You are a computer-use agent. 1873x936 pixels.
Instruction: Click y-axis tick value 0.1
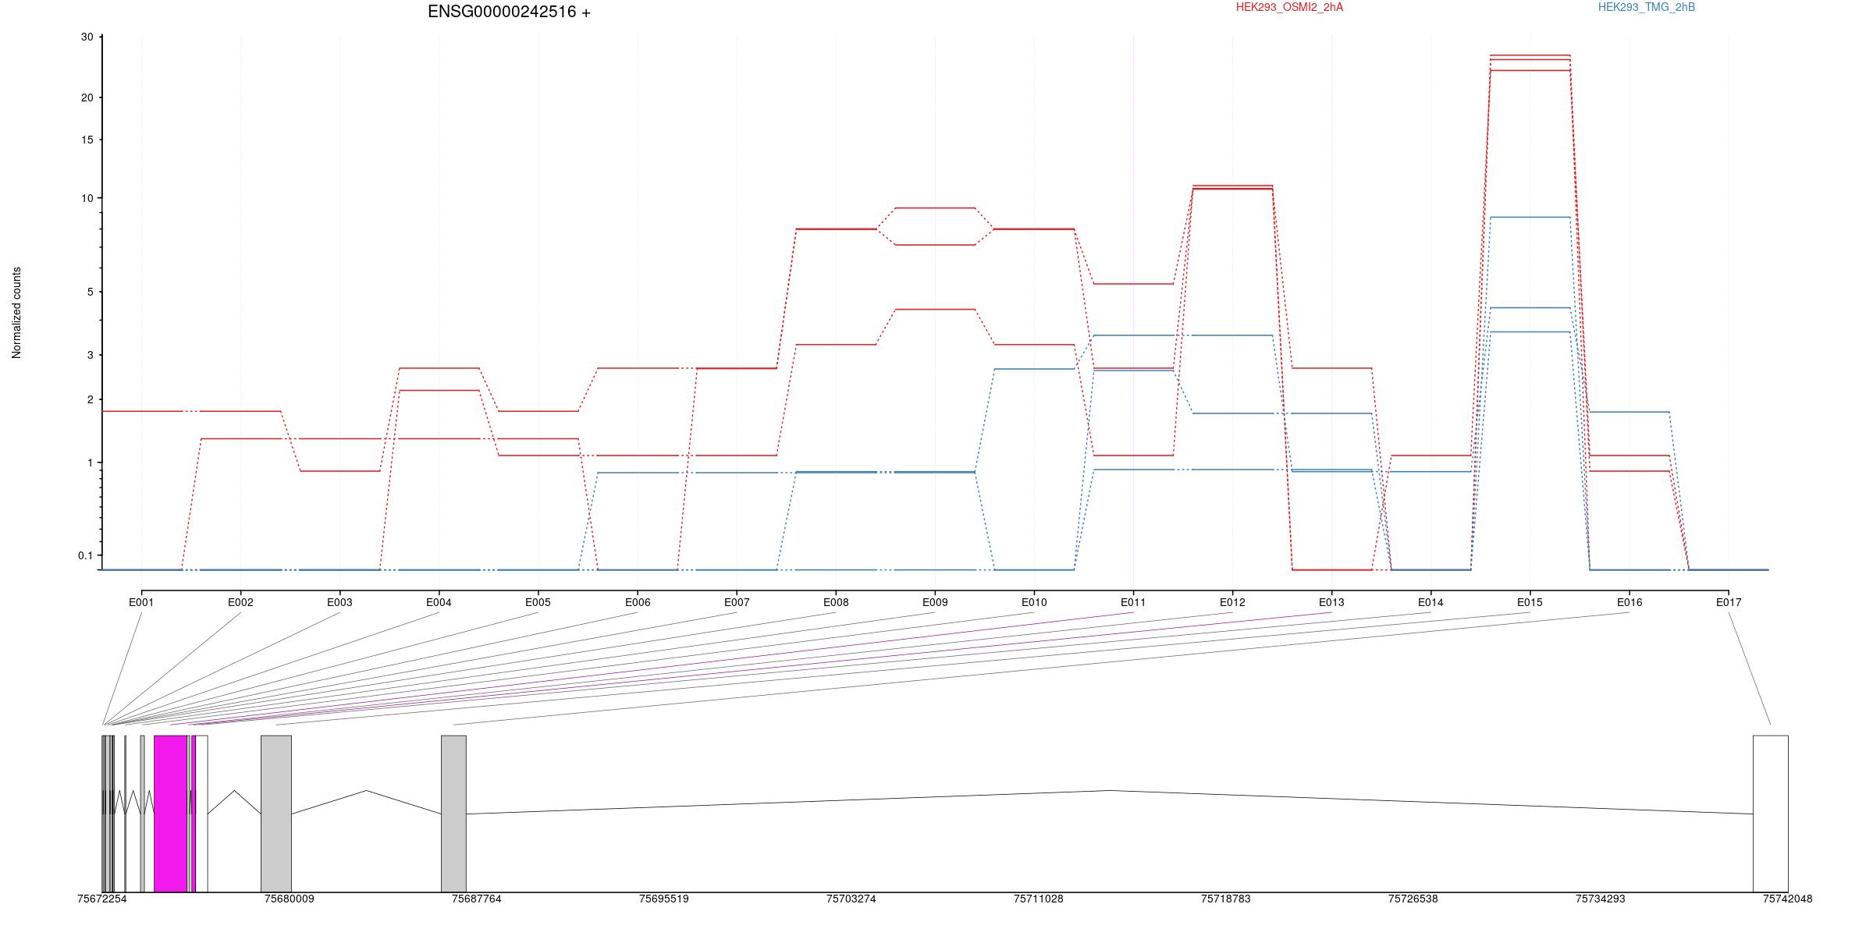[85, 555]
